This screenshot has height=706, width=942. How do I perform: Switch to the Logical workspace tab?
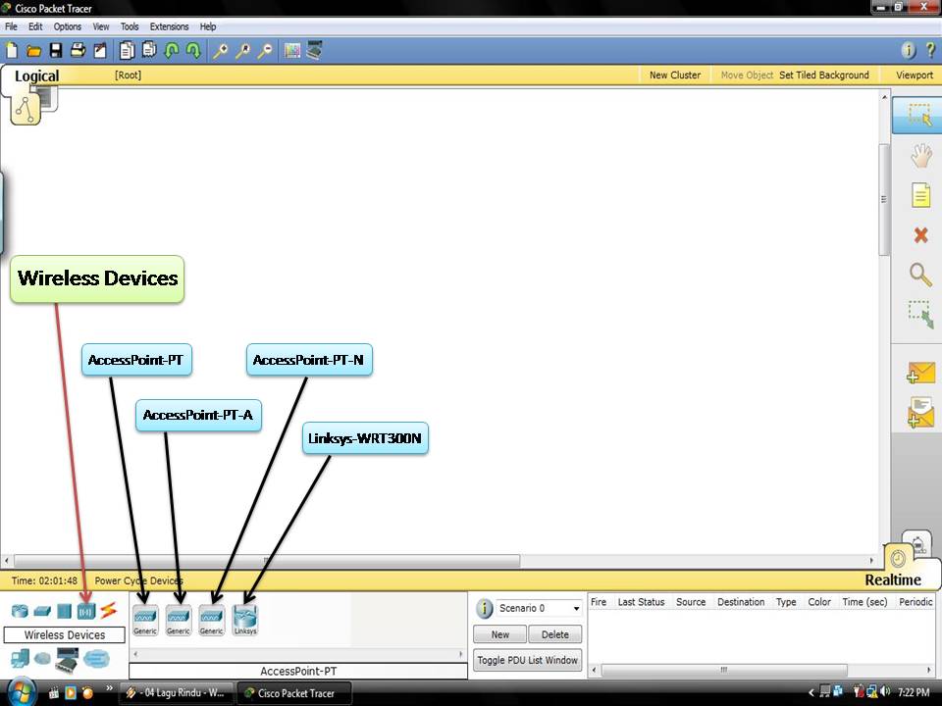click(x=36, y=76)
